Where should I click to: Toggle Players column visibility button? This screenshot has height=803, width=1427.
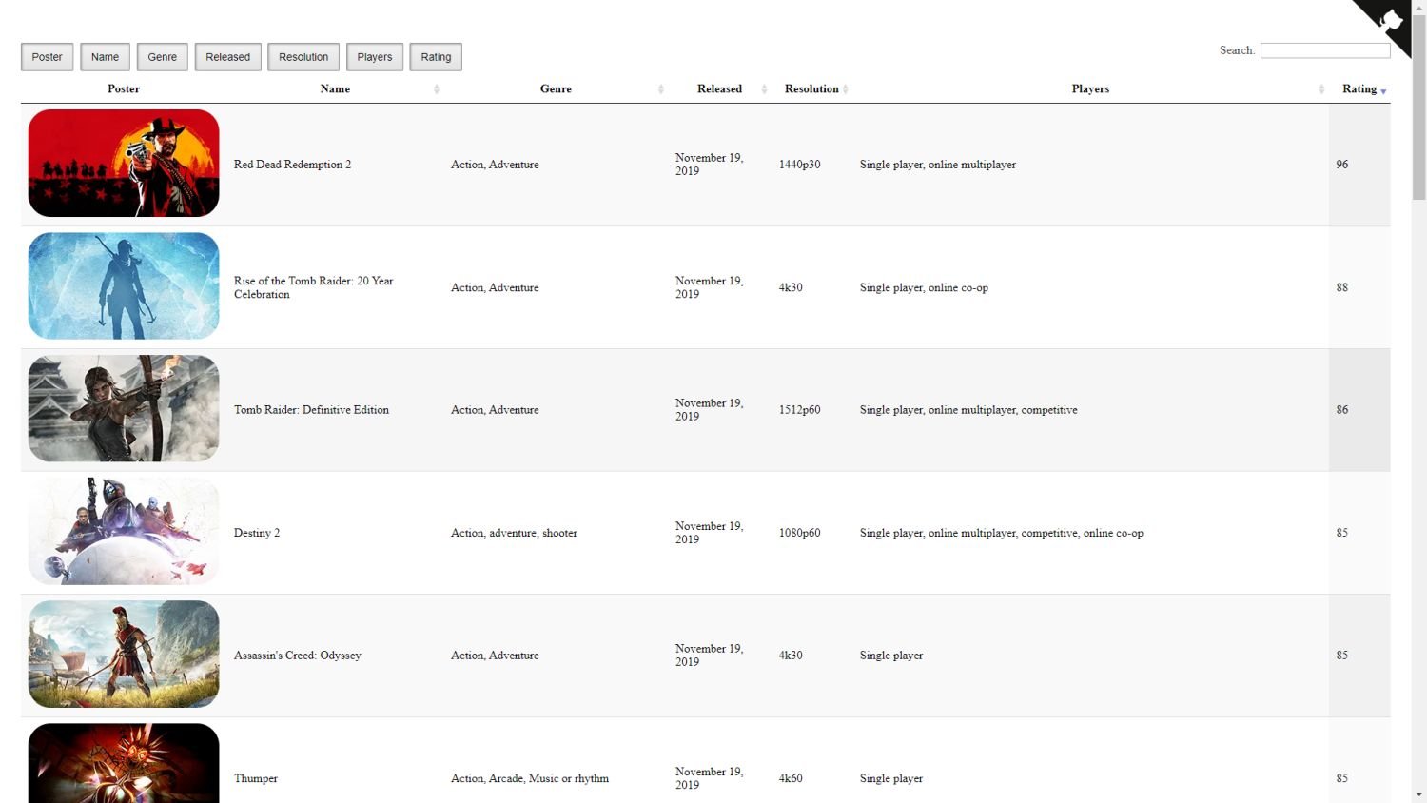point(375,57)
